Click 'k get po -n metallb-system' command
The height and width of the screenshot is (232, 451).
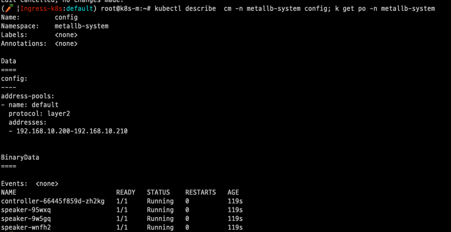385,9
